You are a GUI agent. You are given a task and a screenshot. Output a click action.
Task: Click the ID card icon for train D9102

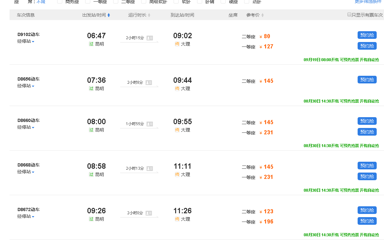[149, 38]
